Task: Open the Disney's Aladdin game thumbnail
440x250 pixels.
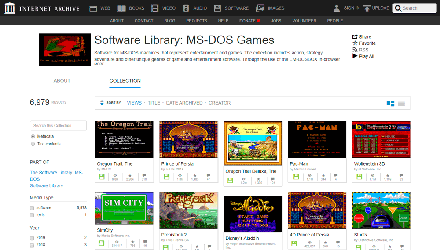Action: (253, 214)
